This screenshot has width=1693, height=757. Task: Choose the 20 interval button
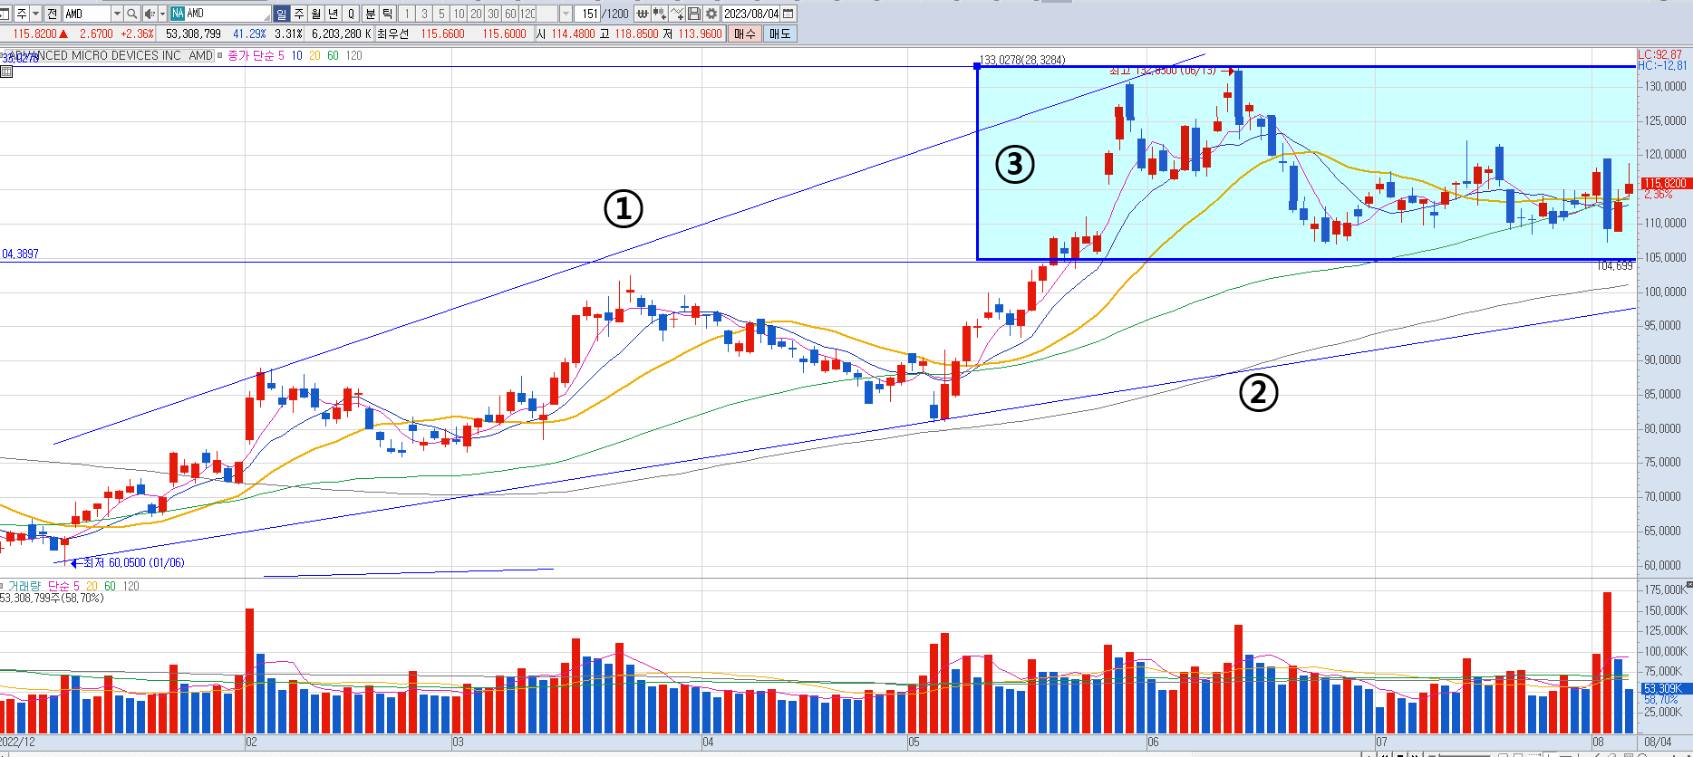coord(476,14)
